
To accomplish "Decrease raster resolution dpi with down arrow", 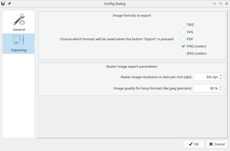I will click(221, 78).
